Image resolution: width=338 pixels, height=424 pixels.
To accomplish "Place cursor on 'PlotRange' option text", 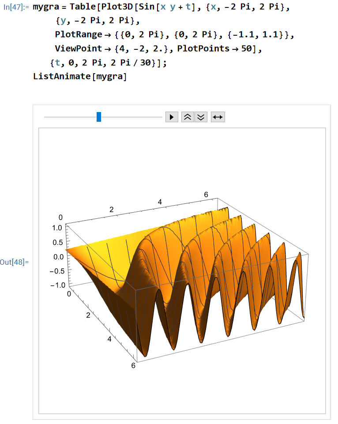I will (79, 34).
